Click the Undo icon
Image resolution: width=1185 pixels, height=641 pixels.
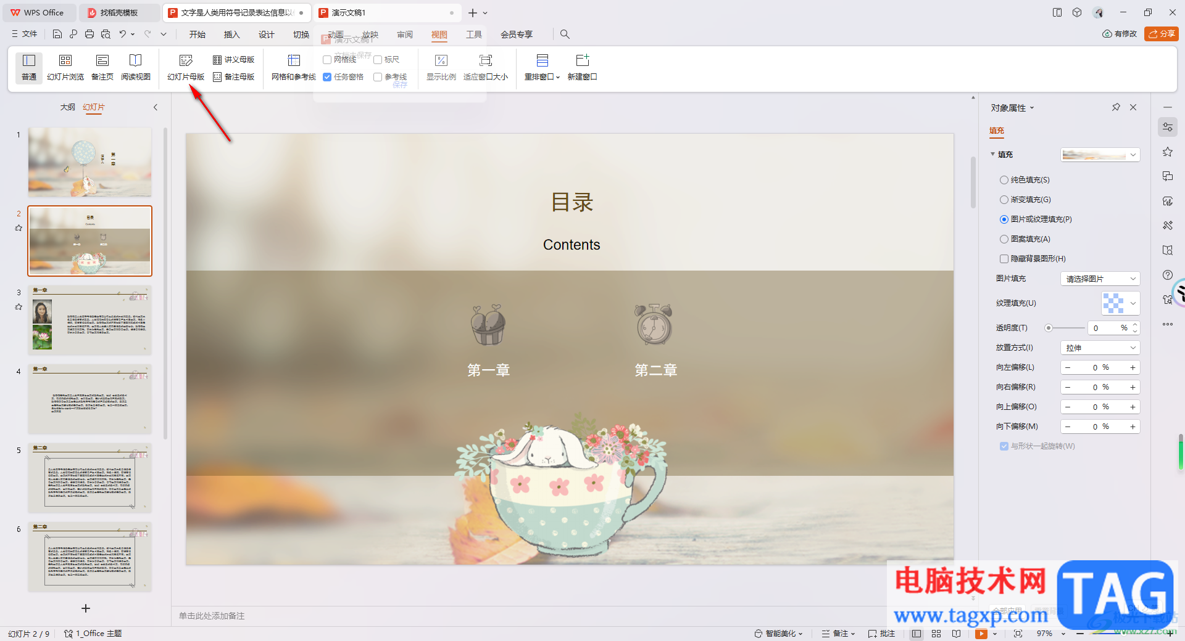coord(123,34)
